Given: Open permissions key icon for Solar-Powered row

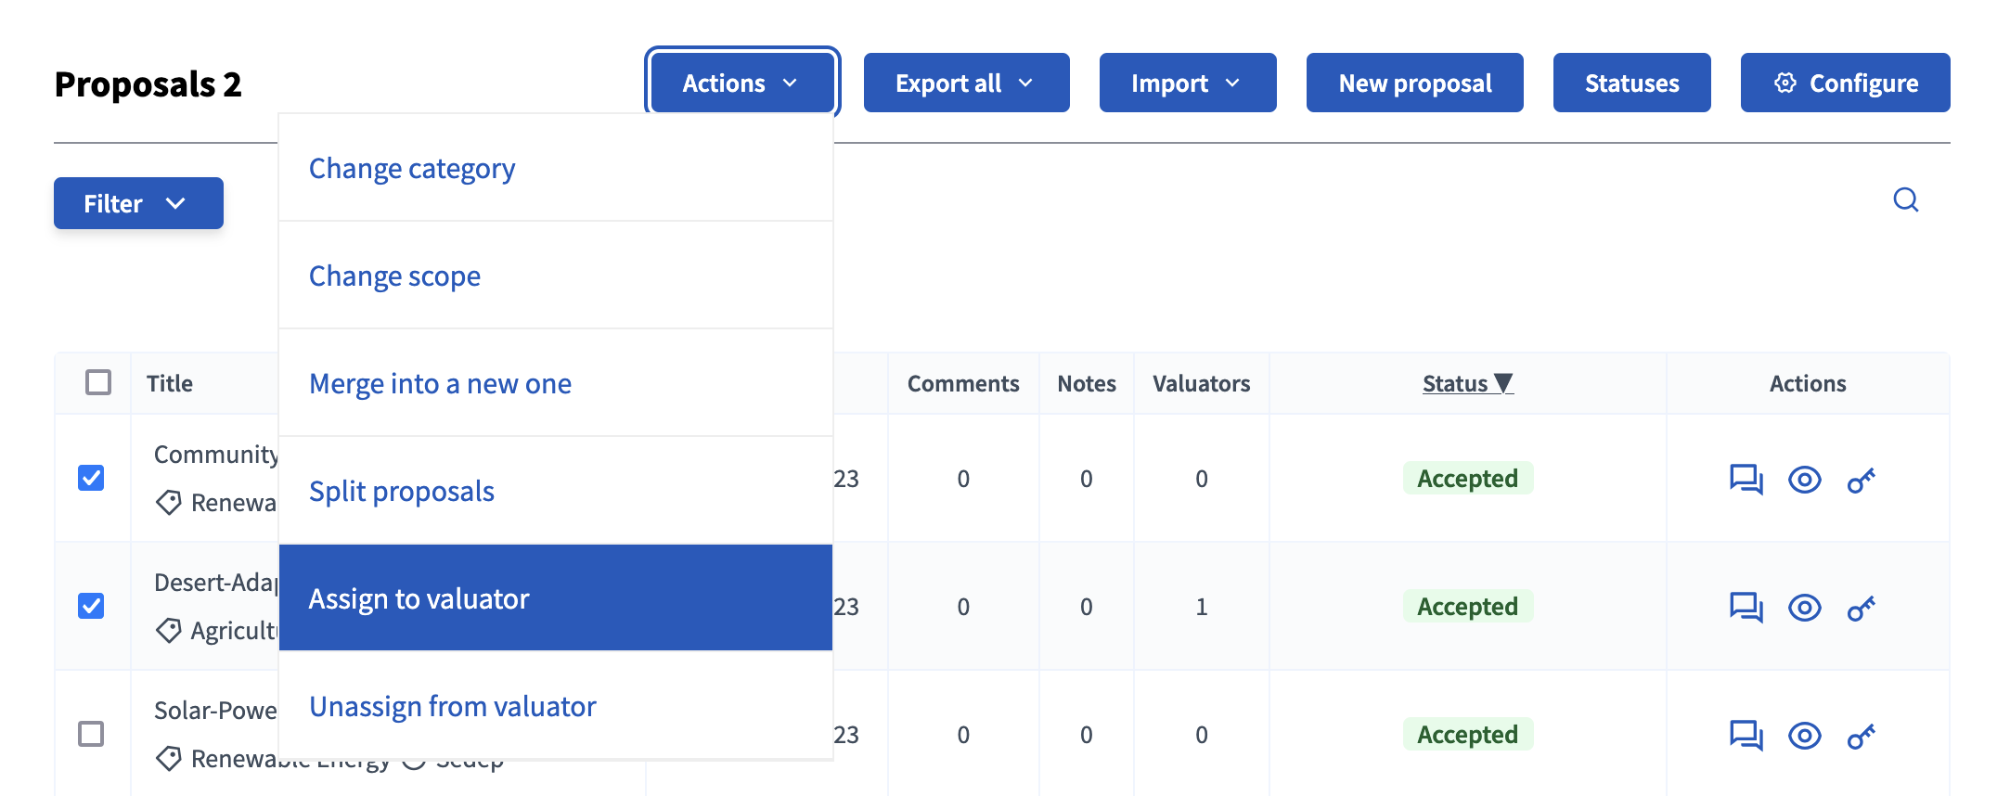Looking at the screenshot, I should point(1861,737).
